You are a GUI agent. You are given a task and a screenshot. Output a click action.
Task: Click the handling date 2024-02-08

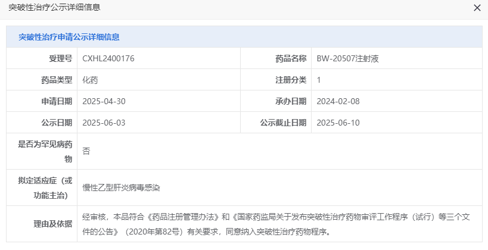338,101
